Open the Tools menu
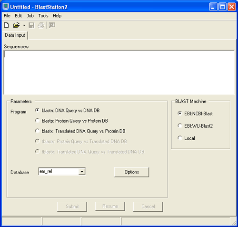The height and width of the screenshot is (227, 238). point(43,16)
